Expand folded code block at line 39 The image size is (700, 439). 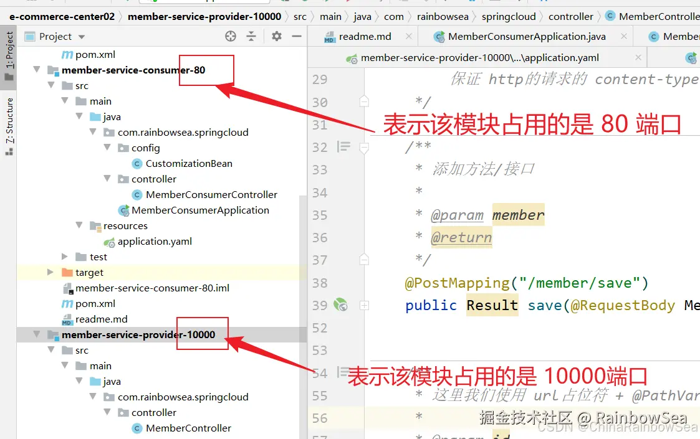tap(364, 306)
